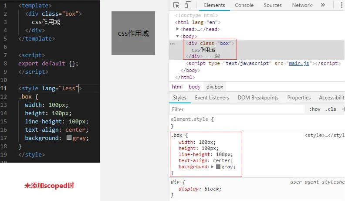345x201 pixels.
Task: Select the script main.js DOM node
Action: pos(263,63)
